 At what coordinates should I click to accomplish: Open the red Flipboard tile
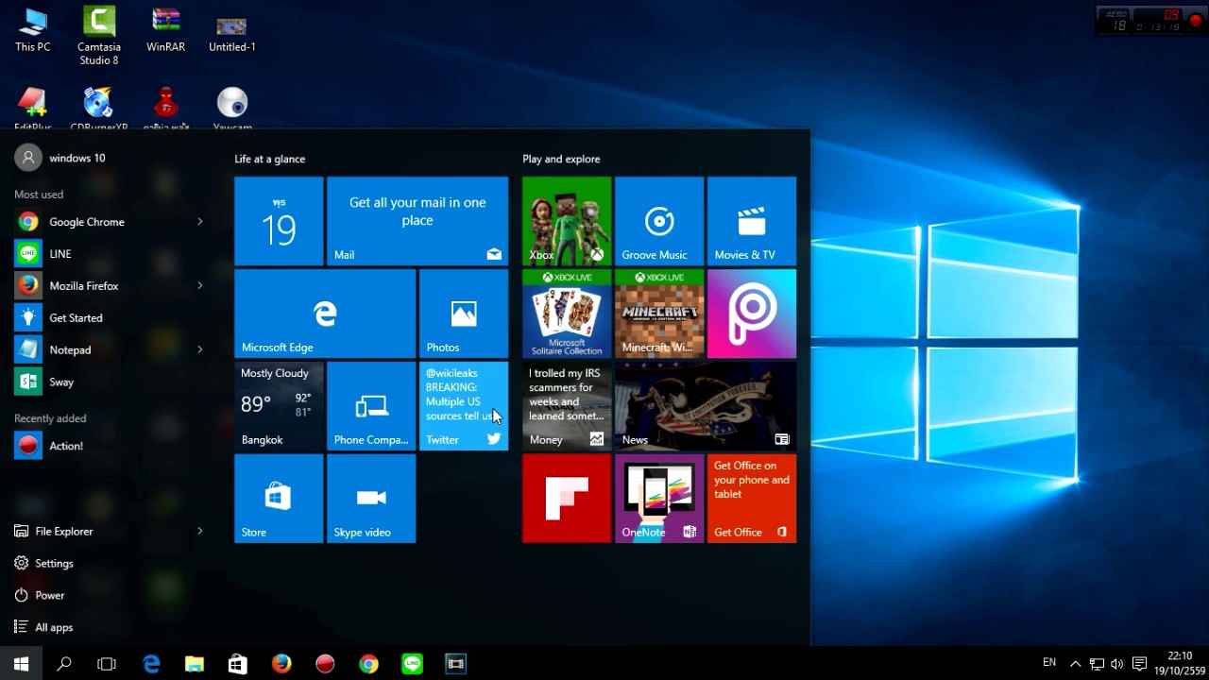coord(567,499)
